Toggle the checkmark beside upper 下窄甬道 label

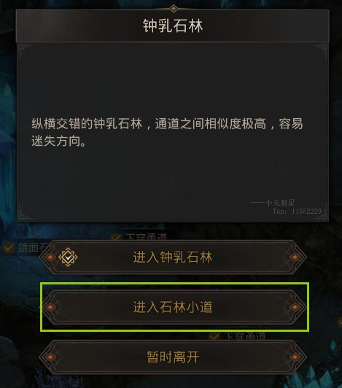116,236
